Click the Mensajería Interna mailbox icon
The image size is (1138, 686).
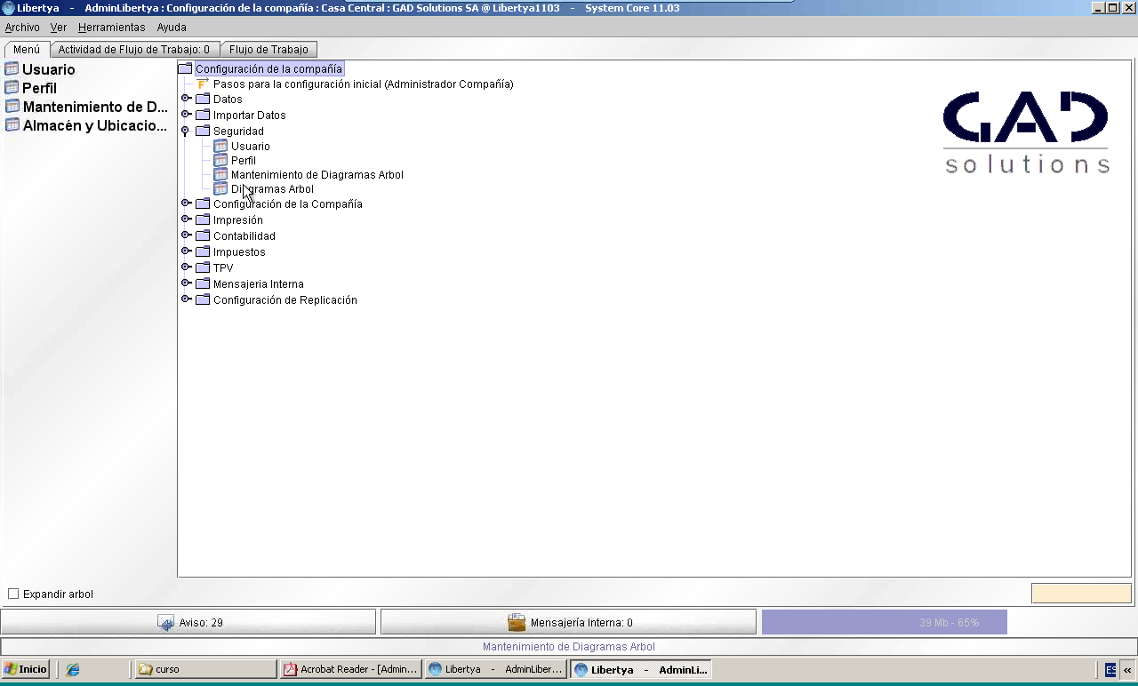tap(517, 623)
